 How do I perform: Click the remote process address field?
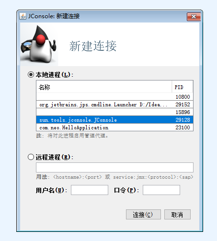click(x=114, y=167)
